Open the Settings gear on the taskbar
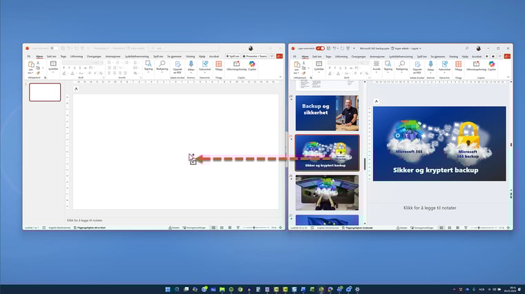Viewport: 525px width, 294px height. pyautogui.click(x=357, y=289)
